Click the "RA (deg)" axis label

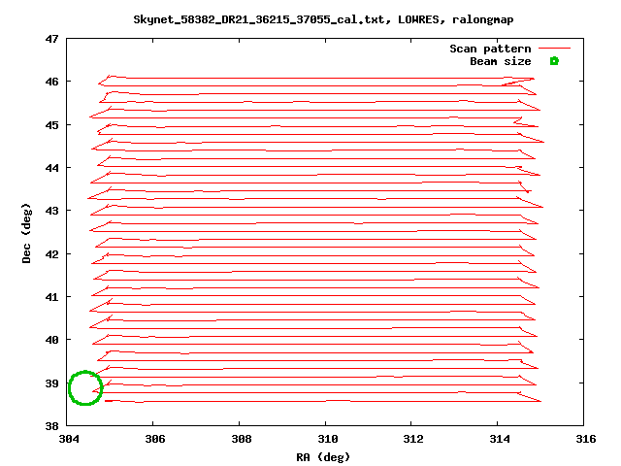coord(323,457)
